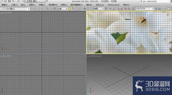The width and height of the screenshot is (172, 95).
Task: Toggle Keyboard Shortcut Override
Action: [x=114, y=9]
